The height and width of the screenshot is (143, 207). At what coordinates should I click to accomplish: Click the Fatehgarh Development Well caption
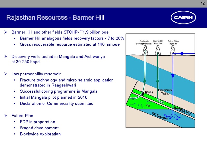tap(144, 42)
